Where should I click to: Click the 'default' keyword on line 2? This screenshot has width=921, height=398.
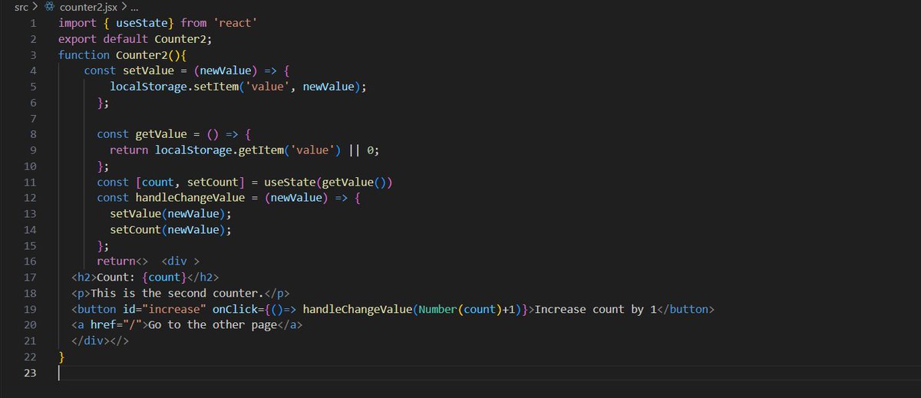(126, 38)
